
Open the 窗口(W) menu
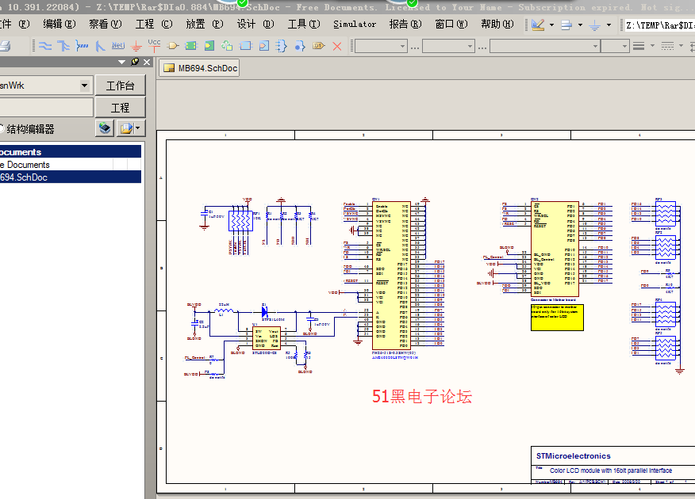tap(451, 24)
